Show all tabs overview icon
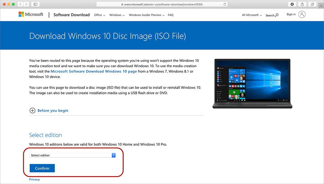 tap(312, 4)
